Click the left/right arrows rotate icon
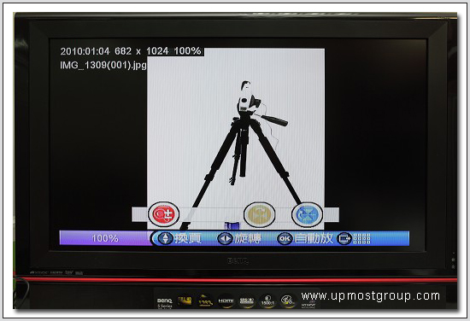 [225, 238]
